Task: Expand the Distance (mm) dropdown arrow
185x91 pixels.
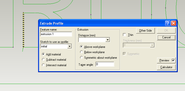Action: [108, 40]
